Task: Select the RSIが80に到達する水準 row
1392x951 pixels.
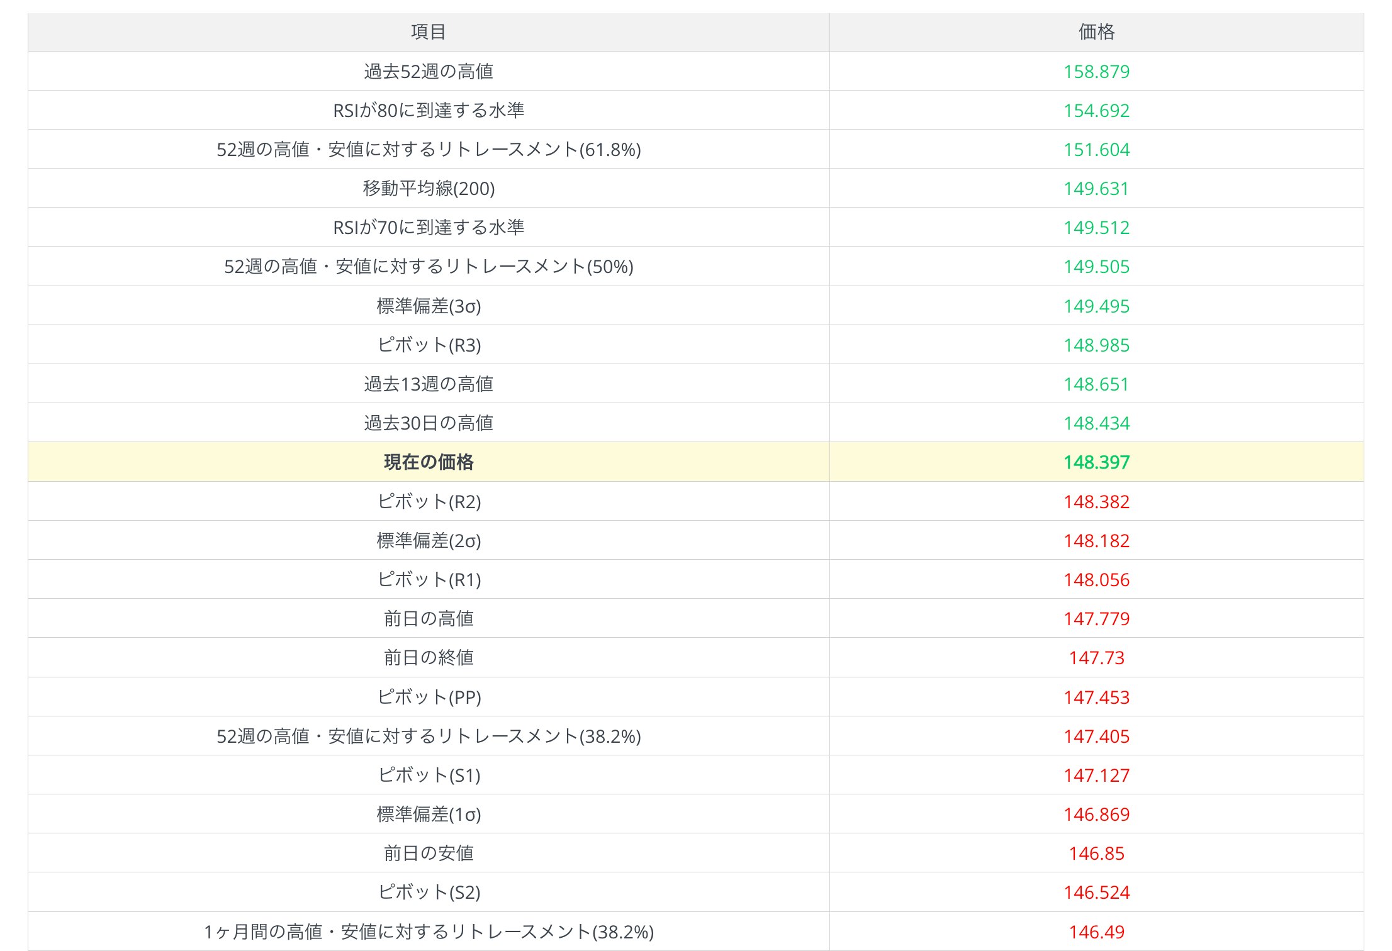Action: (x=429, y=111)
